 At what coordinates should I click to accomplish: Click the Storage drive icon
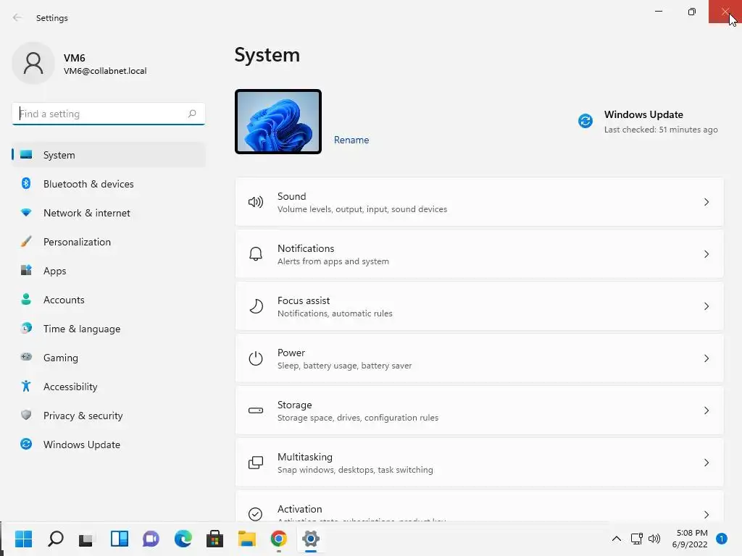[256, 410]
